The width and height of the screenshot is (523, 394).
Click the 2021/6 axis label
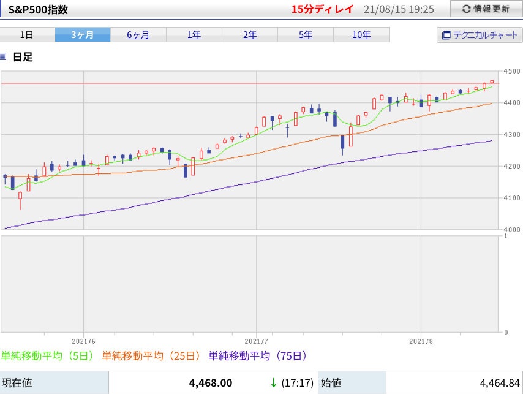pyautogui.click(x=83, y=341)
